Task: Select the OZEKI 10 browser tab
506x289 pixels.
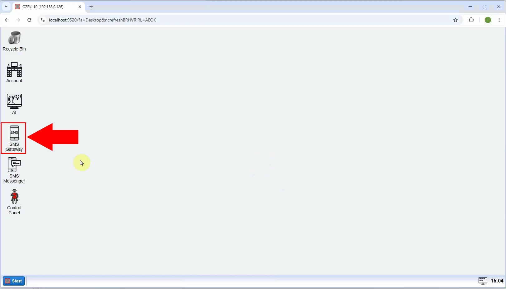Action: [x=48, y=7]
